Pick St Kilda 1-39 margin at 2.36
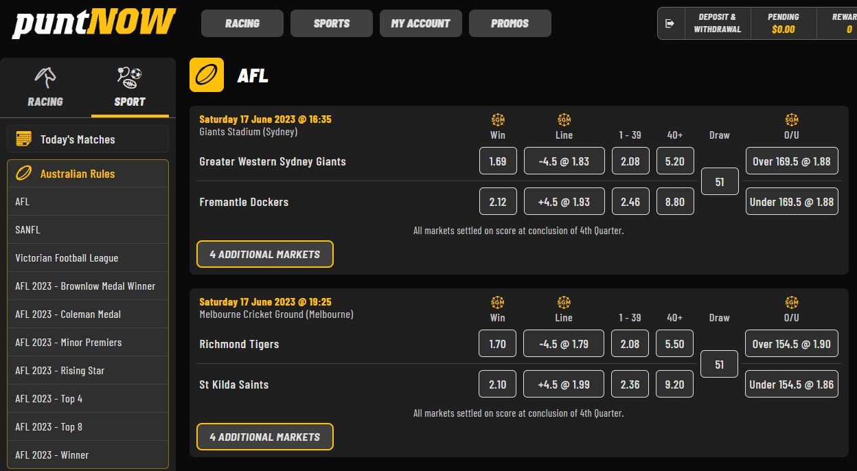The height and width of the screenshot is (471, 857). (630, 384)
